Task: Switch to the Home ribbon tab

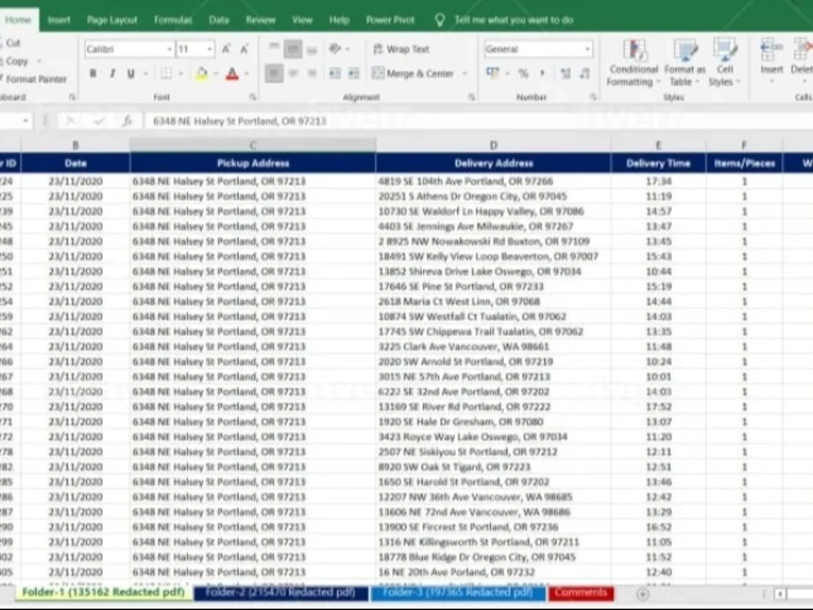Action: [x=18, y=20]
